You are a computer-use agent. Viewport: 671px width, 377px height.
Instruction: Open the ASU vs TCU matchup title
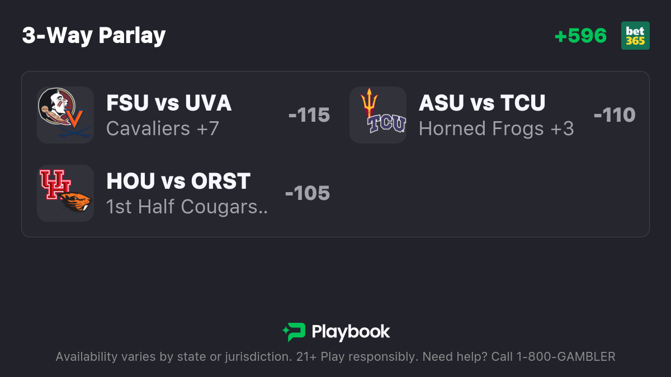(x=482, y=103)
